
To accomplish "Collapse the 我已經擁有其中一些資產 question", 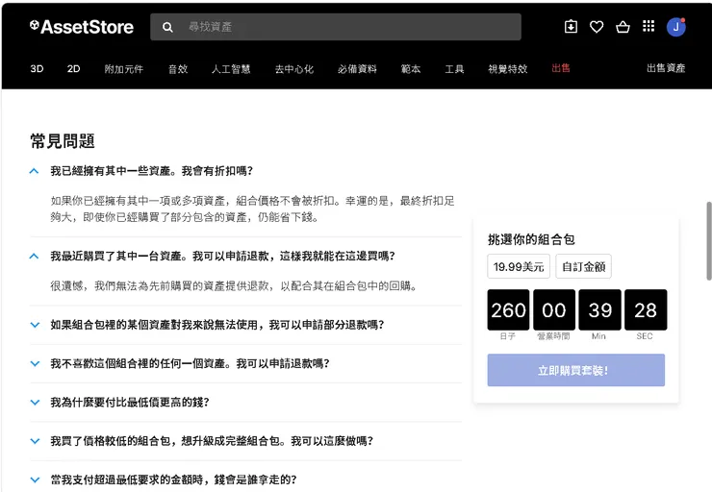I will pyautogui.click(x=245, y=171).
